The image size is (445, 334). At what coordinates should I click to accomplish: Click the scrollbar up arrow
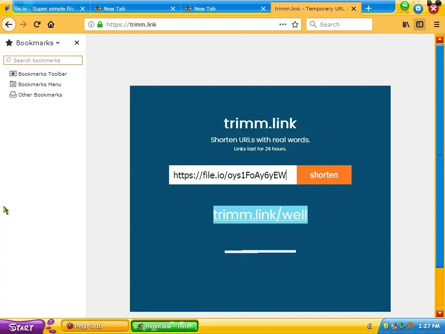440,39
